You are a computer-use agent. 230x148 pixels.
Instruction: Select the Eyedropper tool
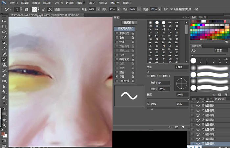4,48
